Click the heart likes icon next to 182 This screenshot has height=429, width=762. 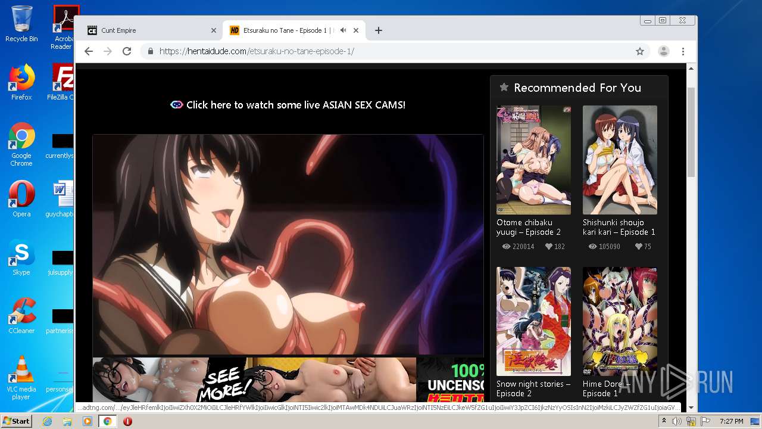click(x=548, y=246)
